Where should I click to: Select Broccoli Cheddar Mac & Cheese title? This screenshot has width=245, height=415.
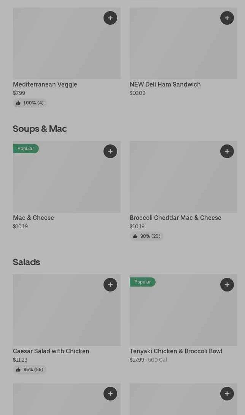tap(175, 218)
